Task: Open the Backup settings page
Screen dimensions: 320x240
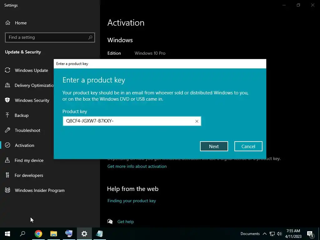Action: [x=22, y=115]
